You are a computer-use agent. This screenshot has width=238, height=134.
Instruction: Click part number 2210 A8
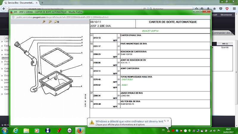(x=97, y=104)
